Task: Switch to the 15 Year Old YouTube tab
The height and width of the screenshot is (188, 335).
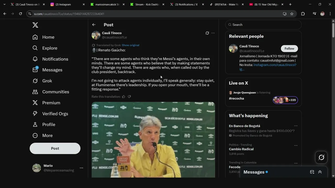Action: [266, 4]
